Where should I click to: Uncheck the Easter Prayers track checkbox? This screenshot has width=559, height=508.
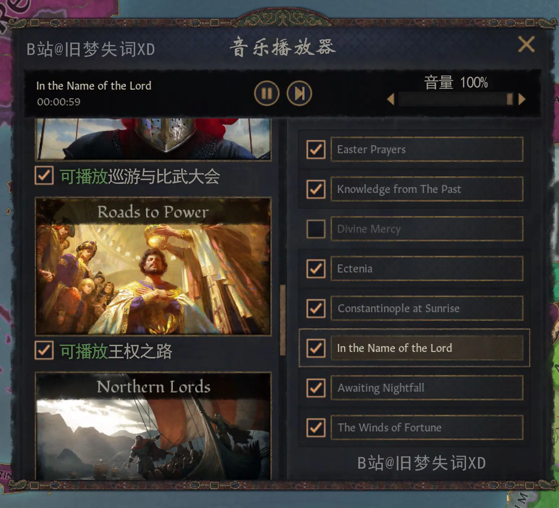pos(316,149)
